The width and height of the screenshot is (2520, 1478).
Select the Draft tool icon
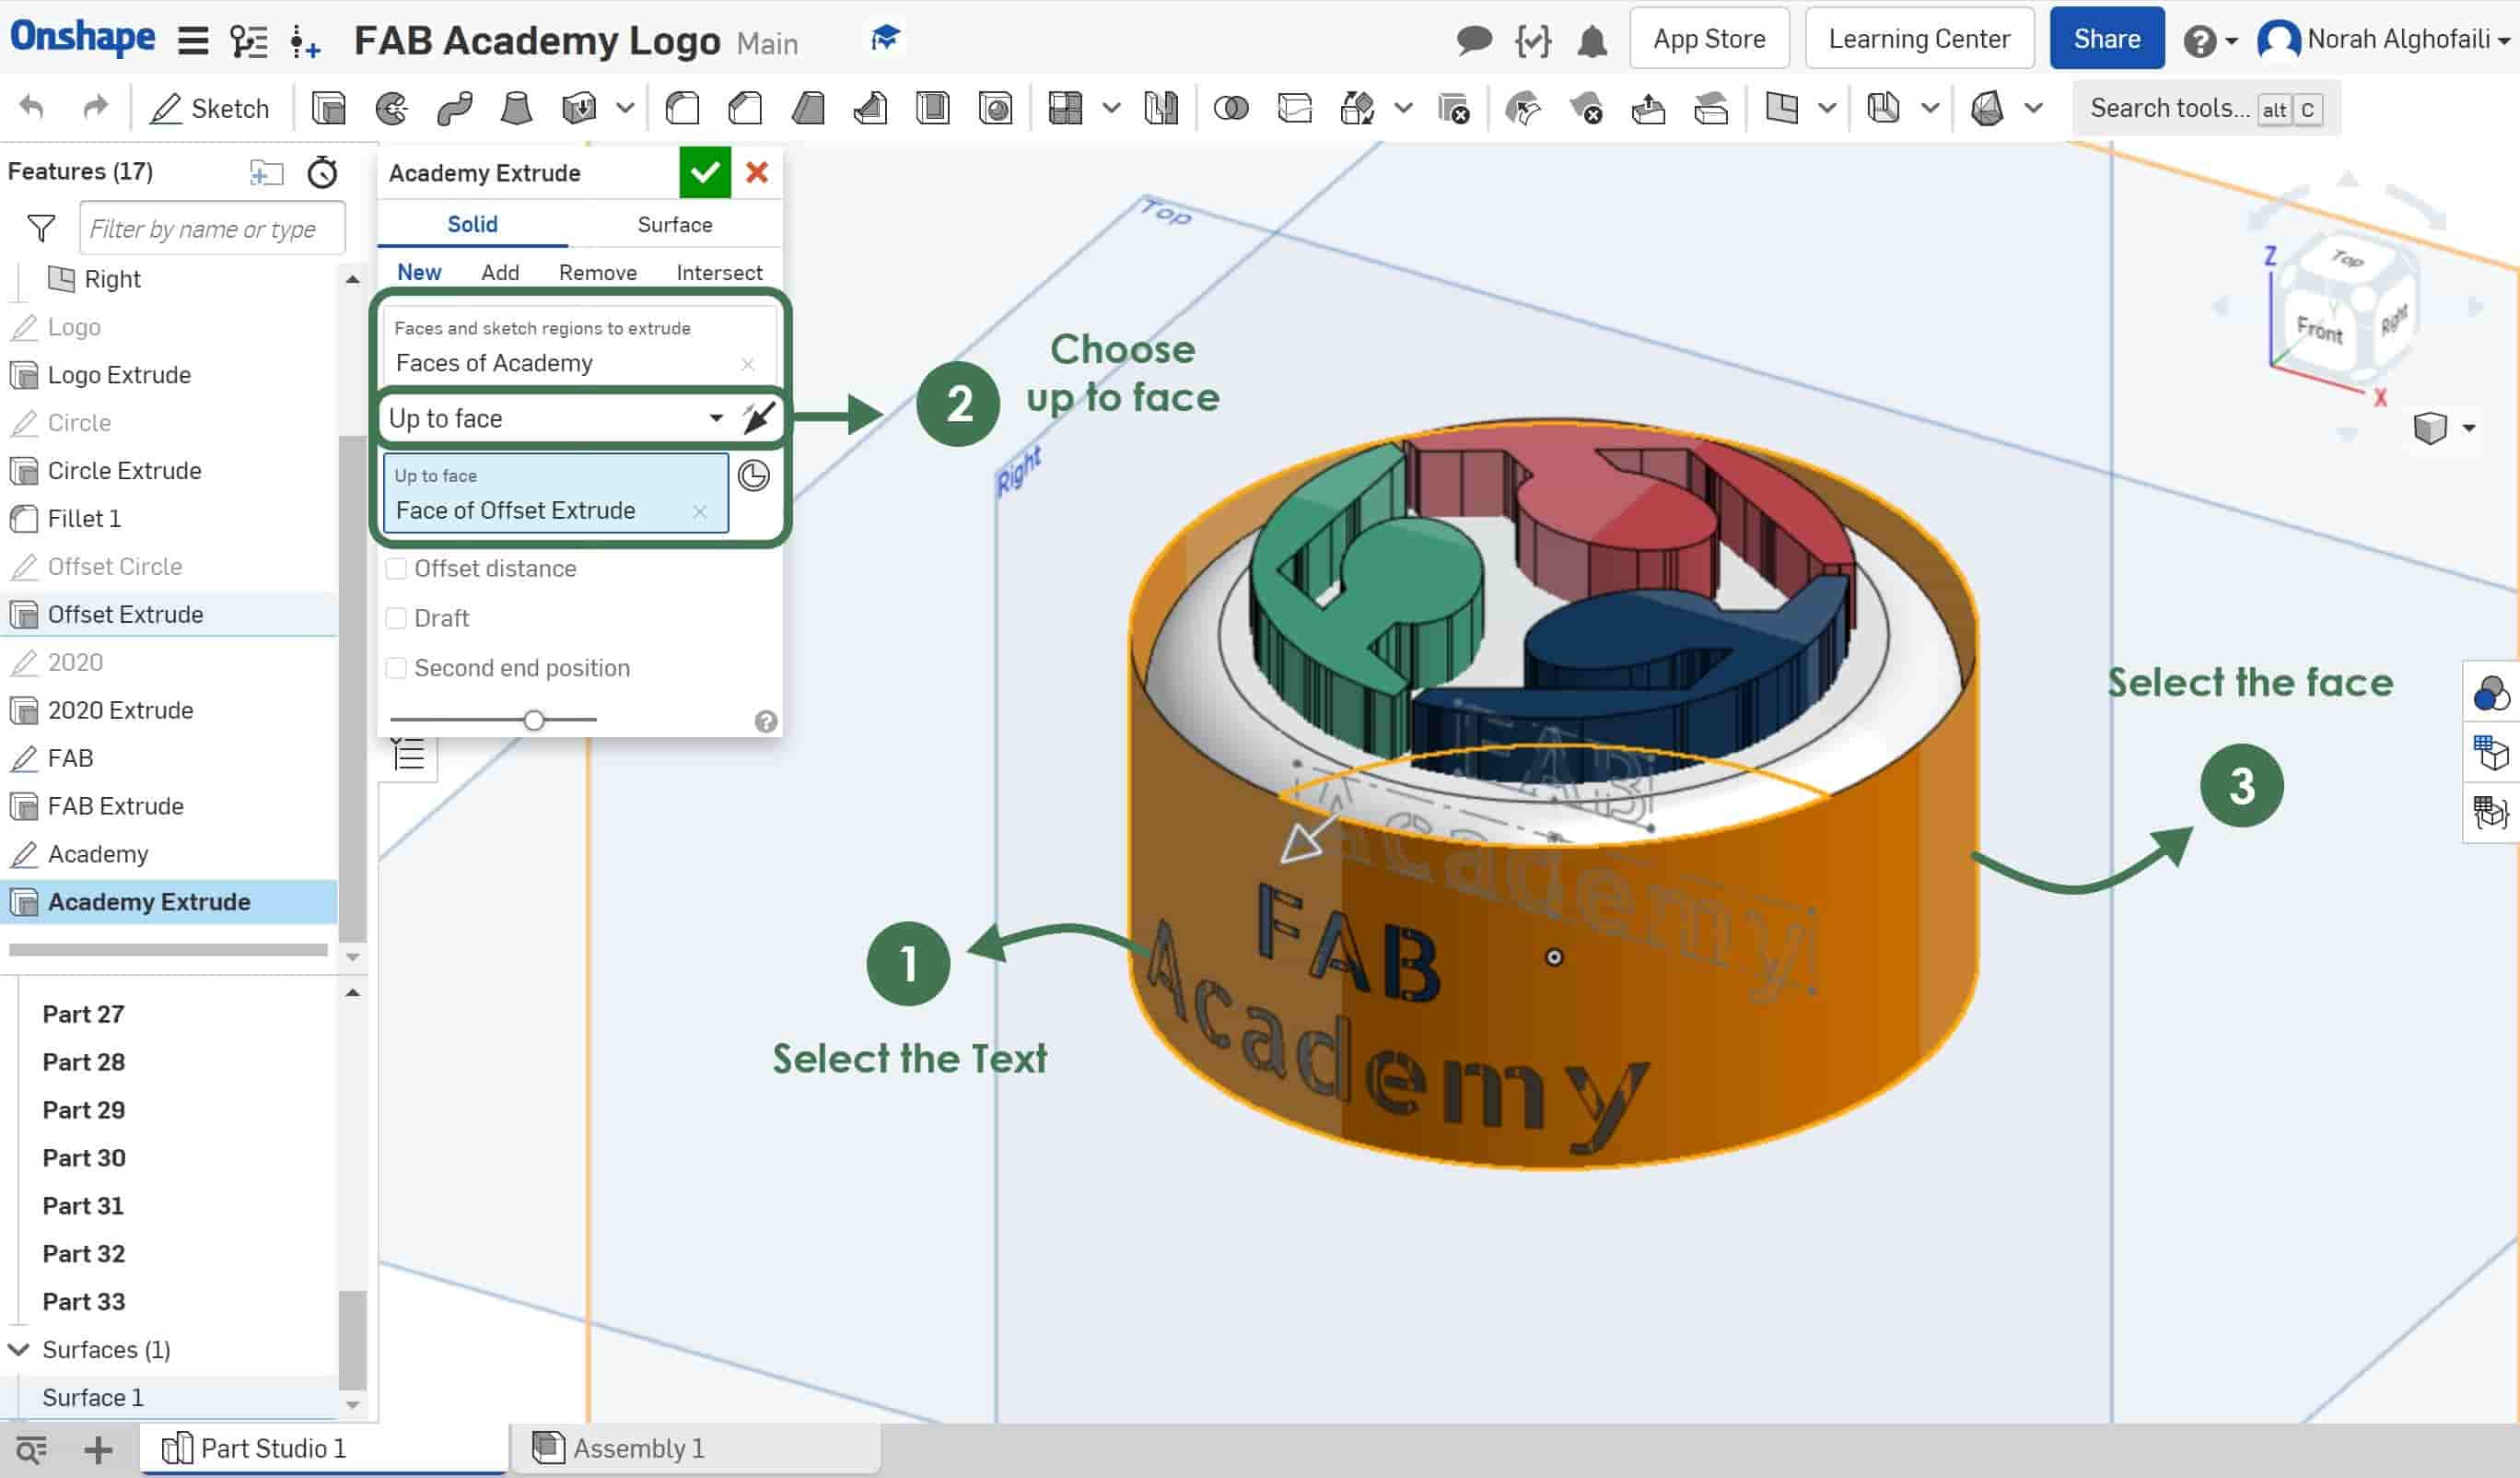pyautogui.click(x=808, y=107)
